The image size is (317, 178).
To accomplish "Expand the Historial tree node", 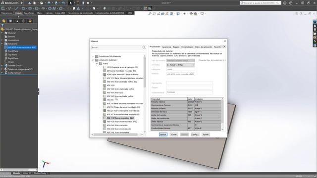I will click(2, 33).
